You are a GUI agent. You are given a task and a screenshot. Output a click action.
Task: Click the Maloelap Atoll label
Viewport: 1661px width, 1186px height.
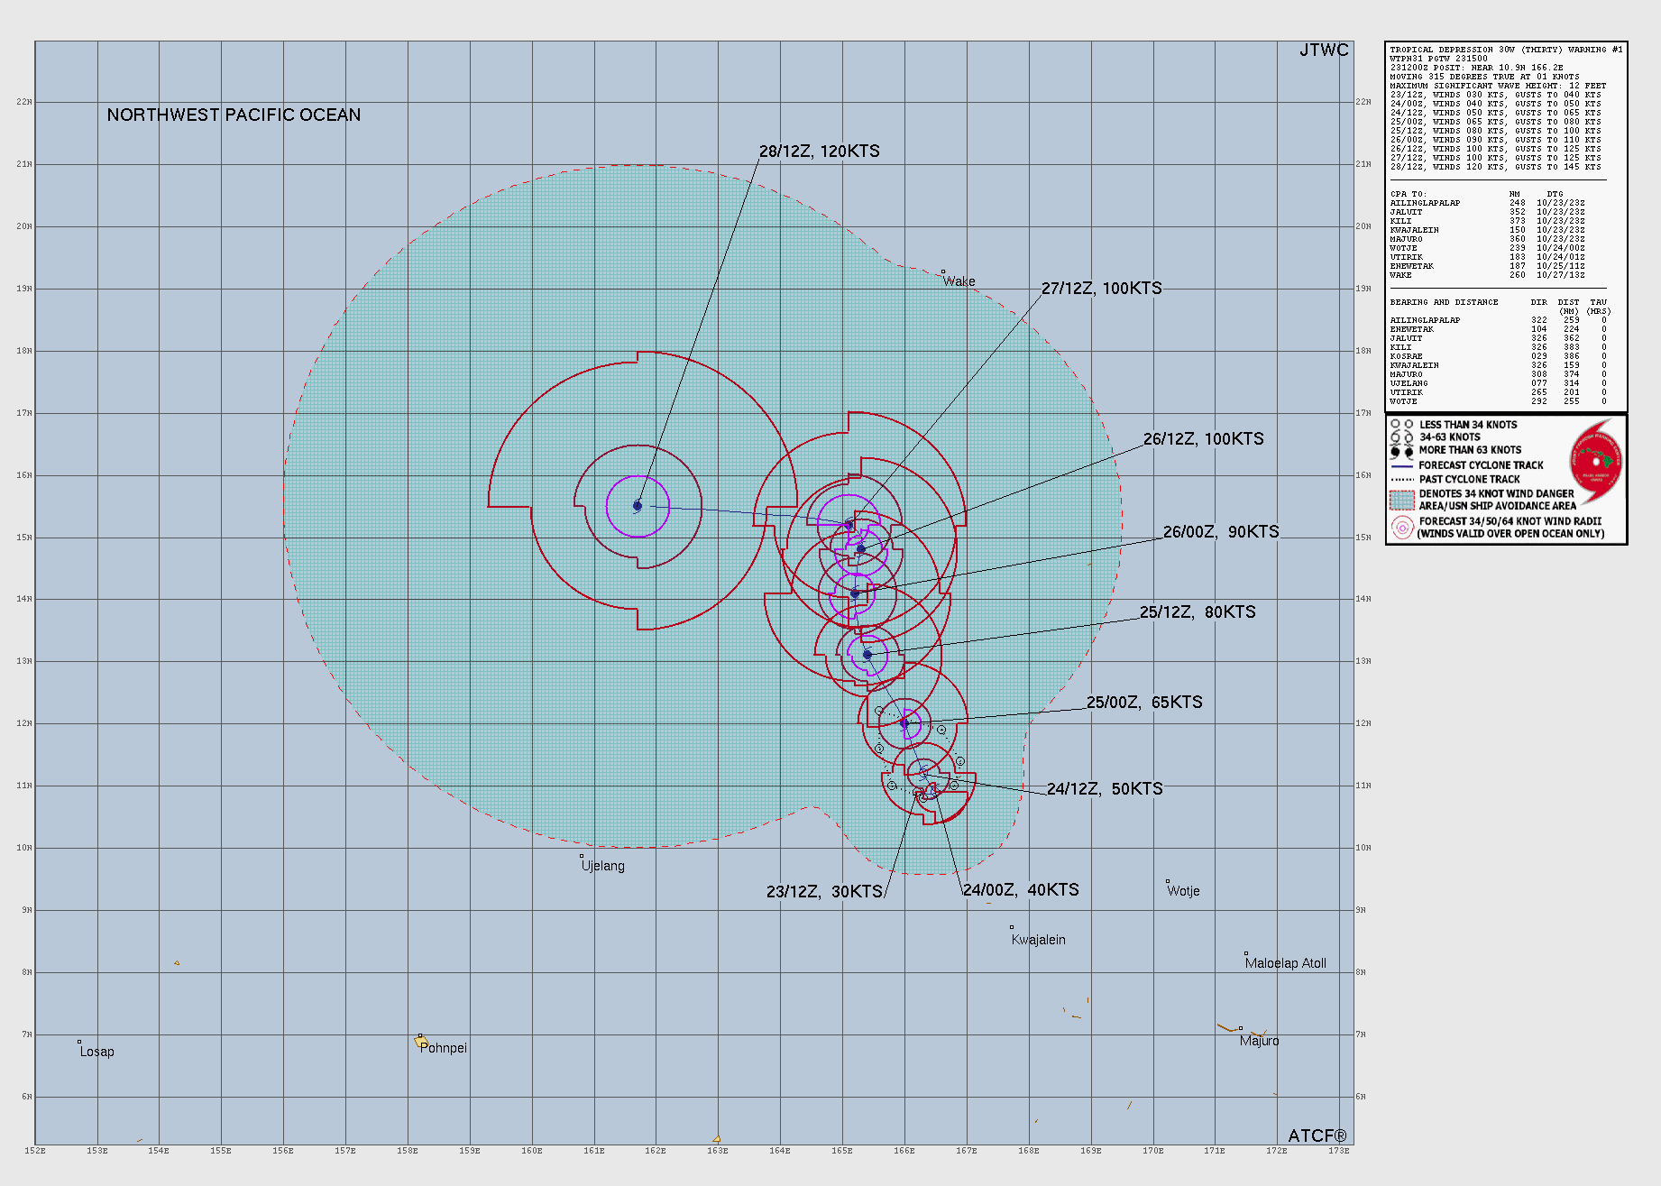(x=1285, y=963)
